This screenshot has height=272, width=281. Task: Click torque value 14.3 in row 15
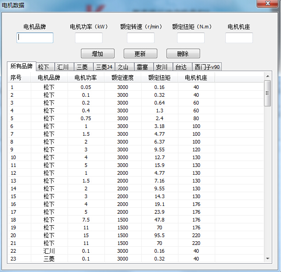coord(160,196)
